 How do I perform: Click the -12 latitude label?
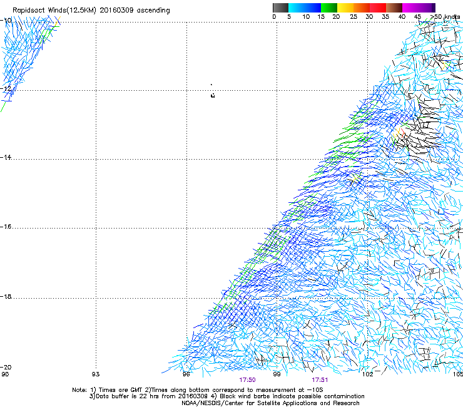coord(6,88)
